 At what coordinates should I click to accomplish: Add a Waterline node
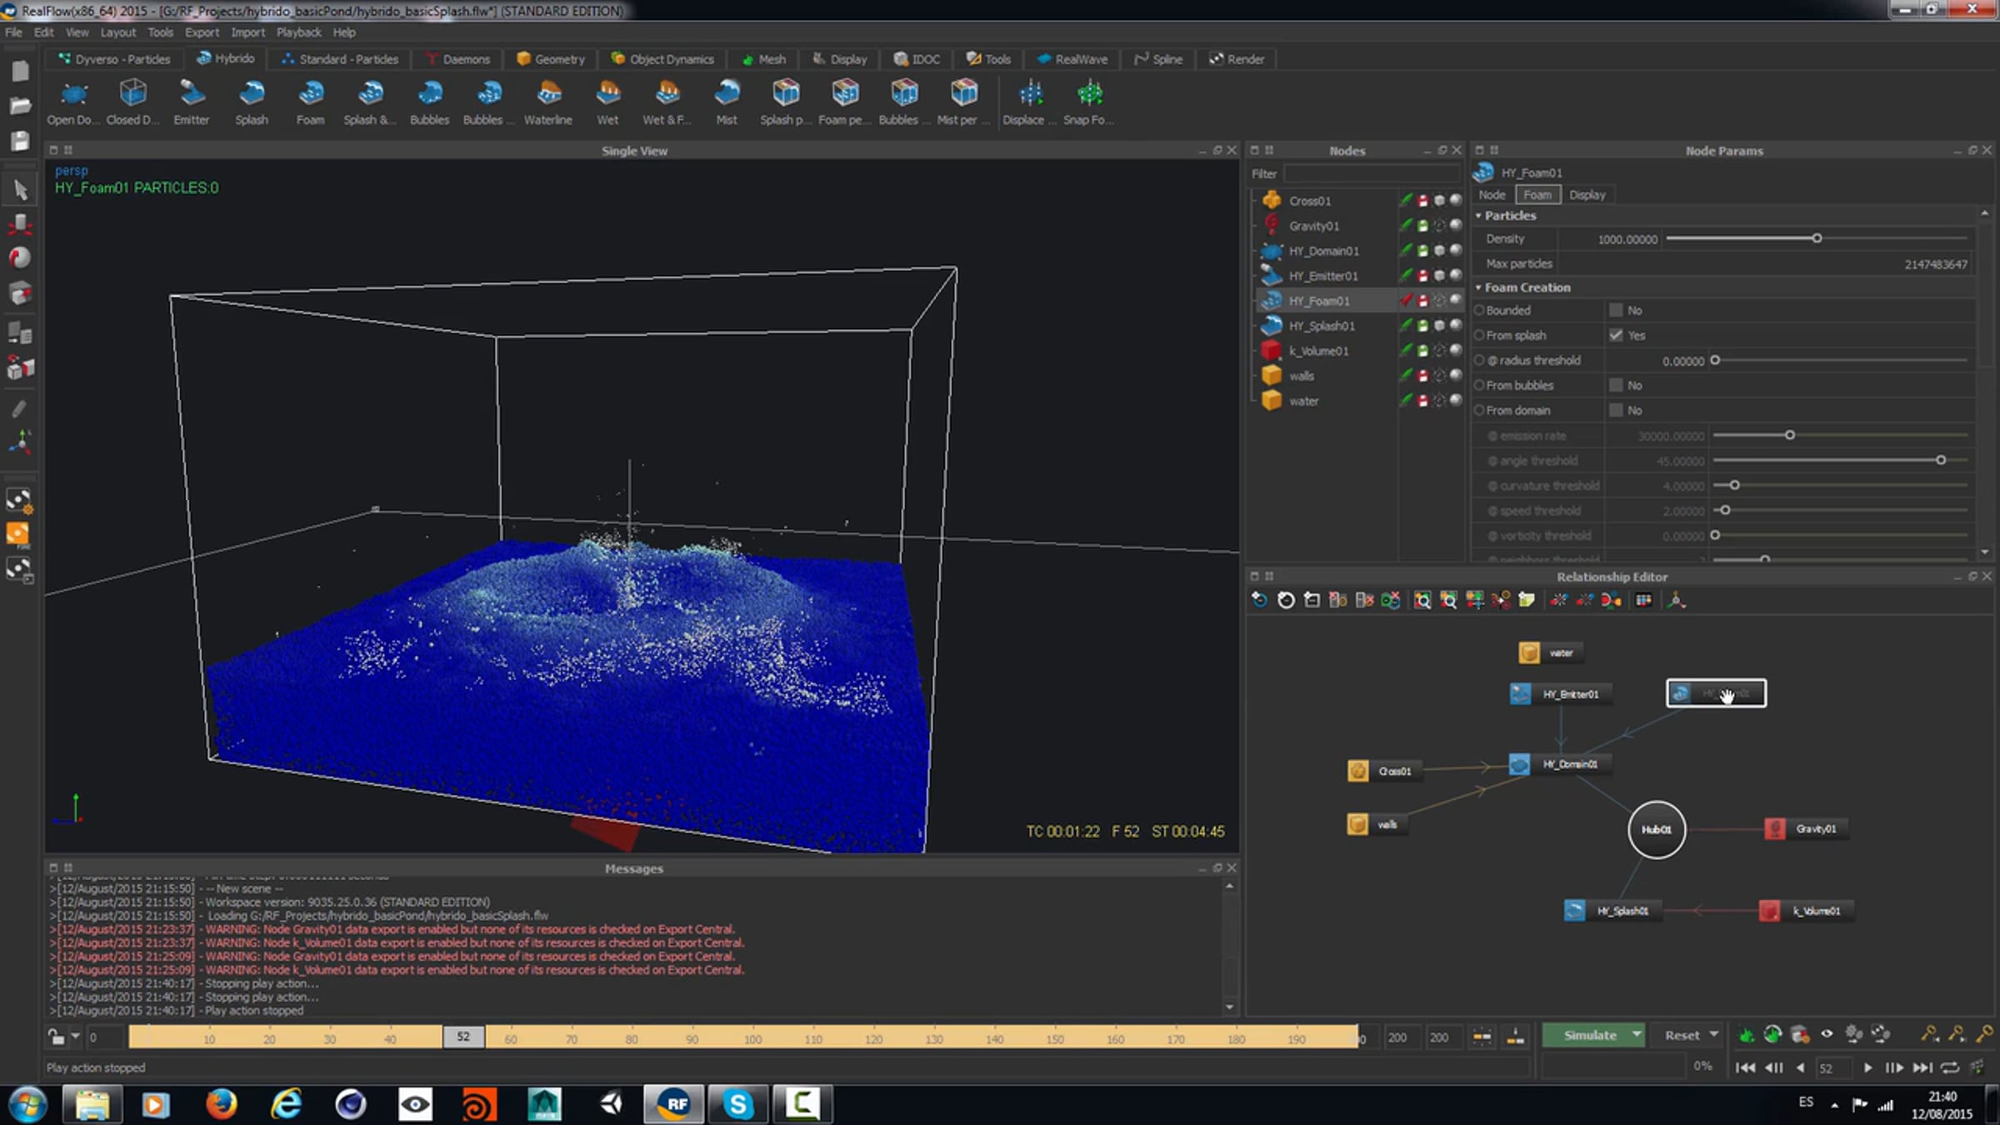coord(548,102)
